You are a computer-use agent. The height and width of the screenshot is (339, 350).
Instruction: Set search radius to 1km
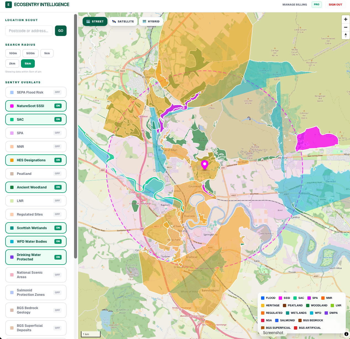tap(47, 53)
